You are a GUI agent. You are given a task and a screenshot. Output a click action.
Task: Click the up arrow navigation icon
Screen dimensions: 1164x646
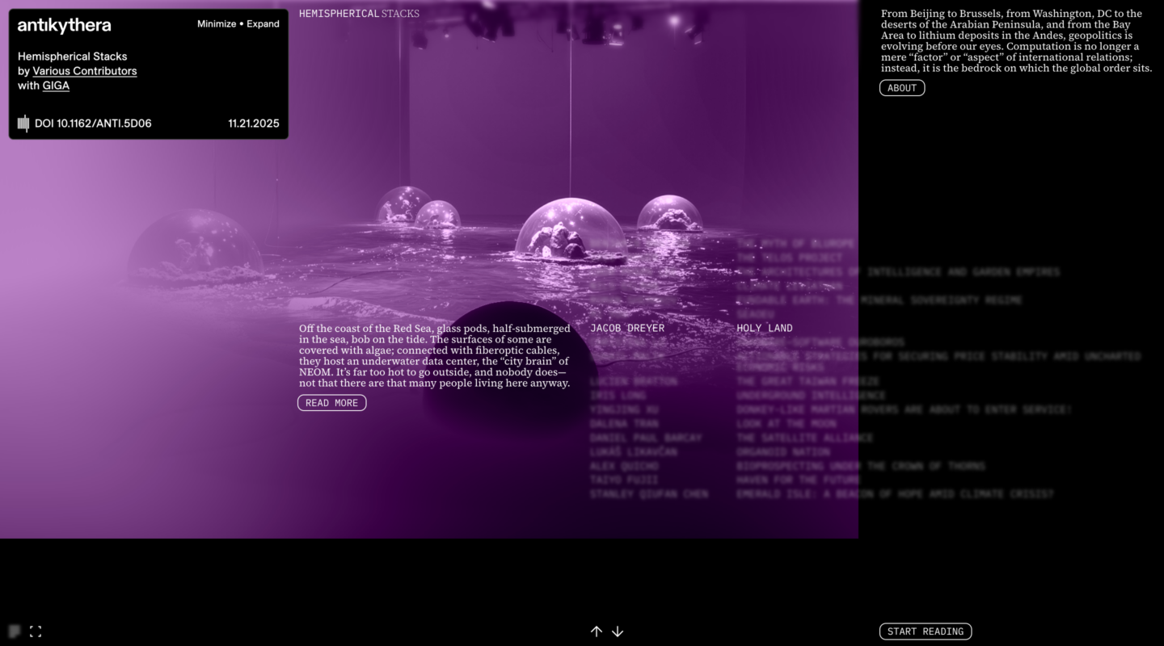tap(597, 631)
